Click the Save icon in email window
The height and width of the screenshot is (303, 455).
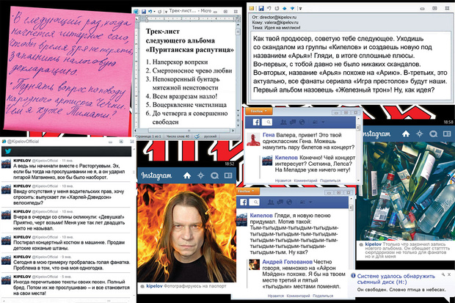coord(261,8)
